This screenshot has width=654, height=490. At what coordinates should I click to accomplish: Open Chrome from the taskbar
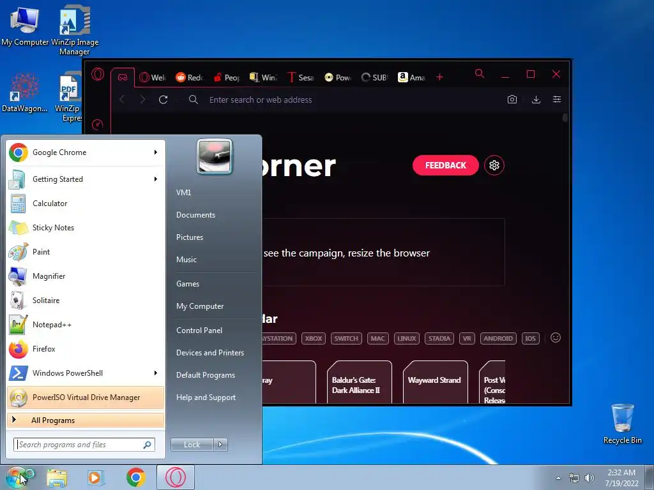pyautogui.click(x=135, y=477)
